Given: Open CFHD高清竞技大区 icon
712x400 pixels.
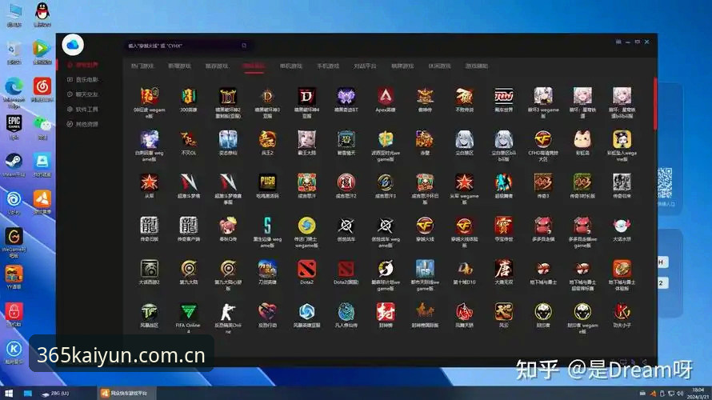Looking at the screenshot, I should click(543, 139).
